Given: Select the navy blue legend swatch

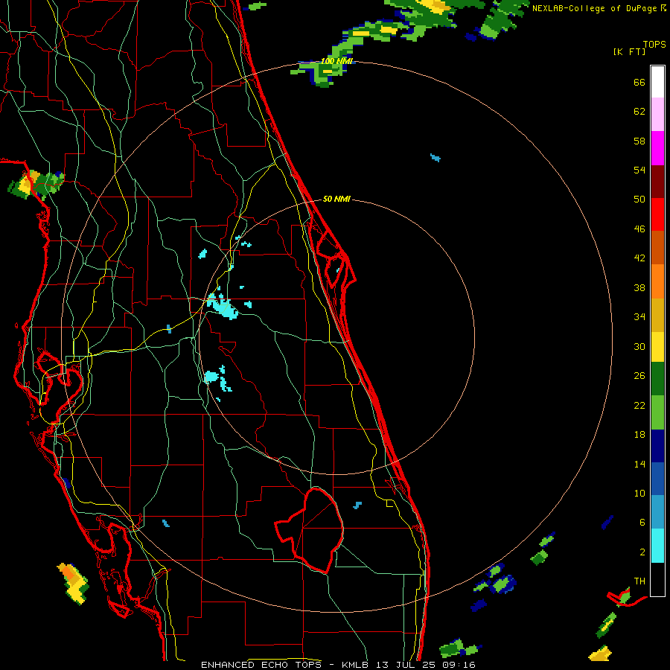Looking at the screenshot, I should coord(657,446).
